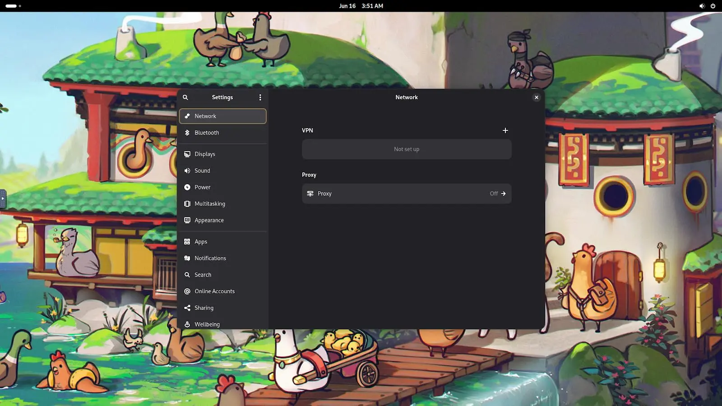Open Wellbeing settings panel
722x406 pixels.
tap(222, 323)
